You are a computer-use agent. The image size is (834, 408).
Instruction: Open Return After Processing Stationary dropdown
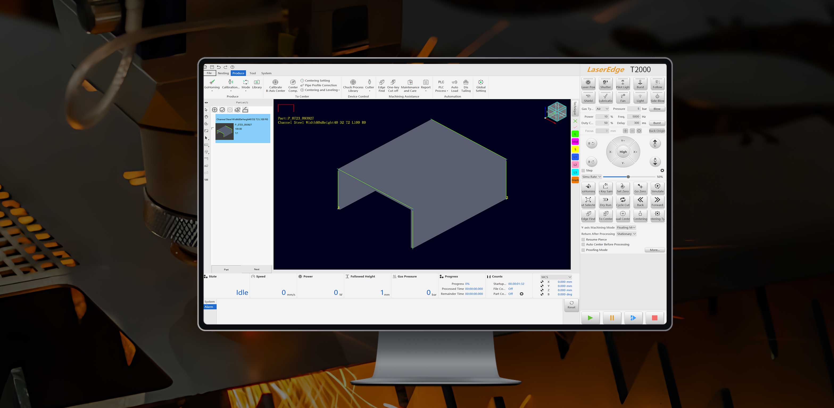point(626,234)
